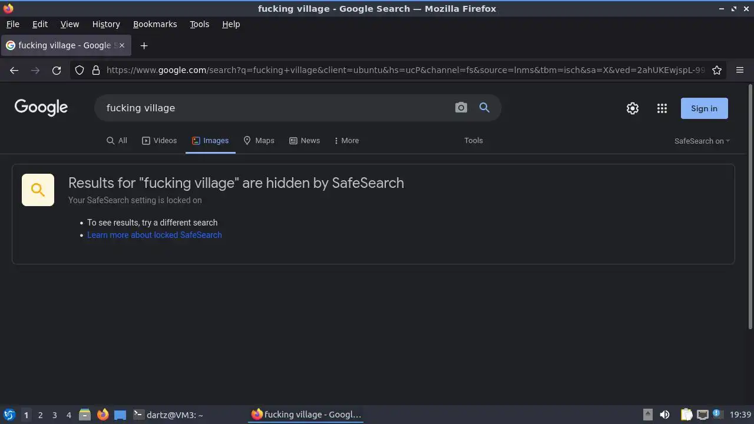The width and height of the screenshot is (754, 424).
Task: Close the fucking village tab
Action: pos(122,45)
